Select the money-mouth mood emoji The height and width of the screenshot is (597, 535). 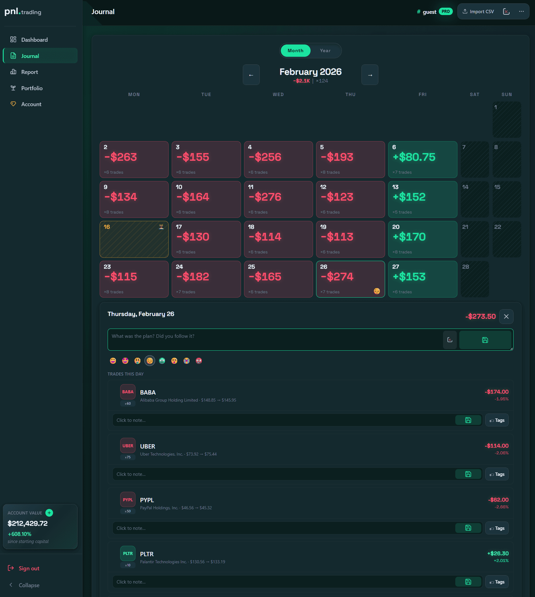tap(138, 361)
